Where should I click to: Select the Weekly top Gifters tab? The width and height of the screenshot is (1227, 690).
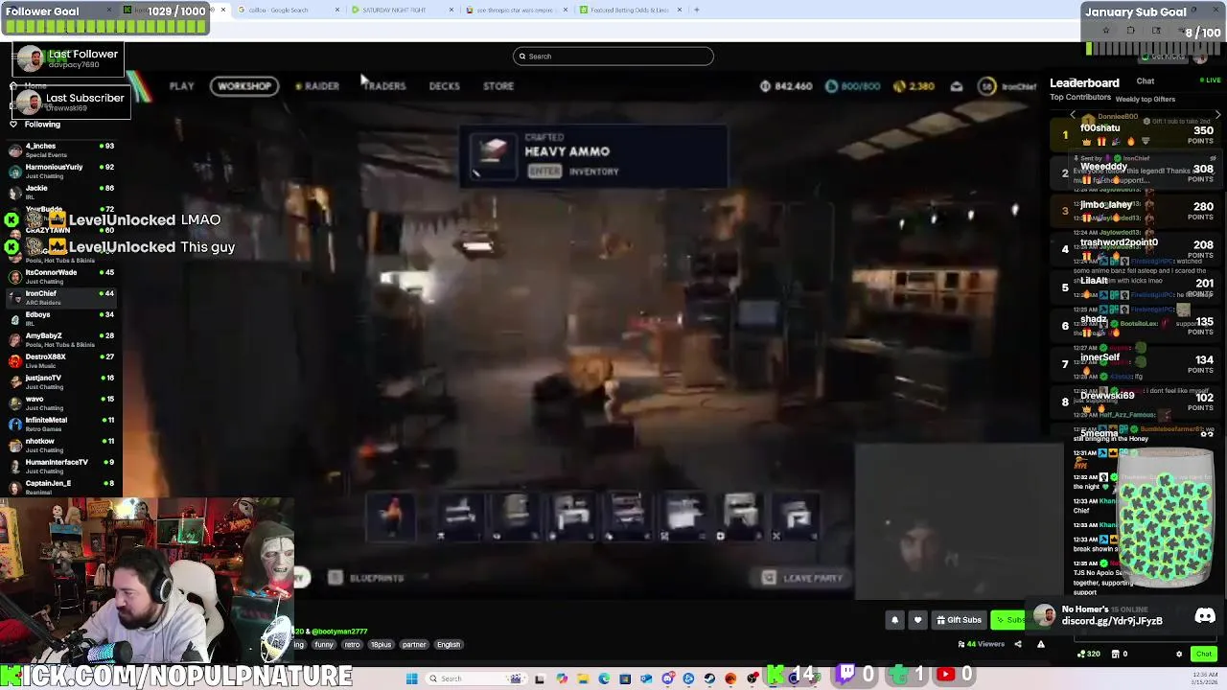click(x=1146, y=99)
